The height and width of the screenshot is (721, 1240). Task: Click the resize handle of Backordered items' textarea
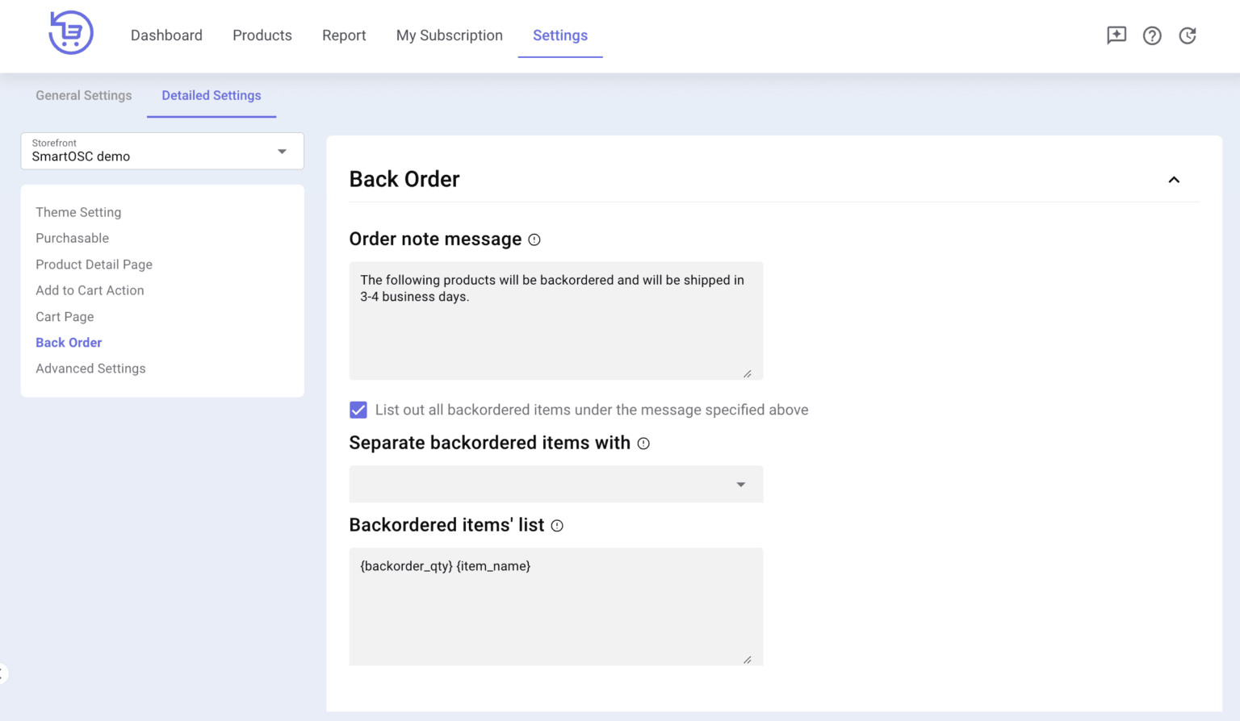(748, 660)
